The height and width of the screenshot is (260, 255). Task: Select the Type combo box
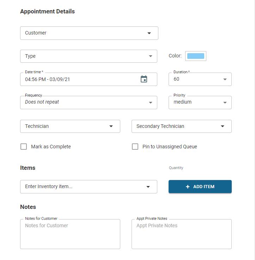point(89,56)
